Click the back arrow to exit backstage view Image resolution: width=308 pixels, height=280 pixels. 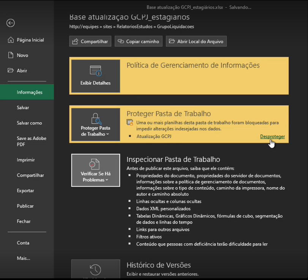10,23
